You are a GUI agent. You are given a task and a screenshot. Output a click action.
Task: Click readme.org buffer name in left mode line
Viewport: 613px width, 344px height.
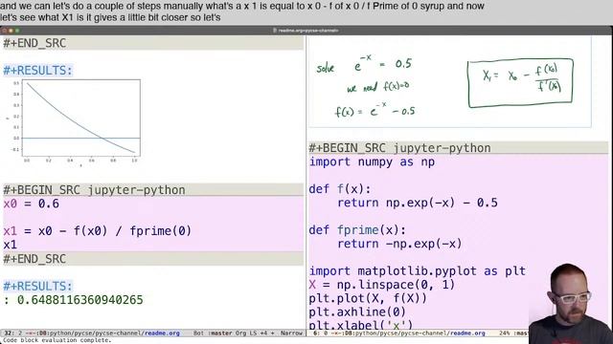tap(162, 333)
